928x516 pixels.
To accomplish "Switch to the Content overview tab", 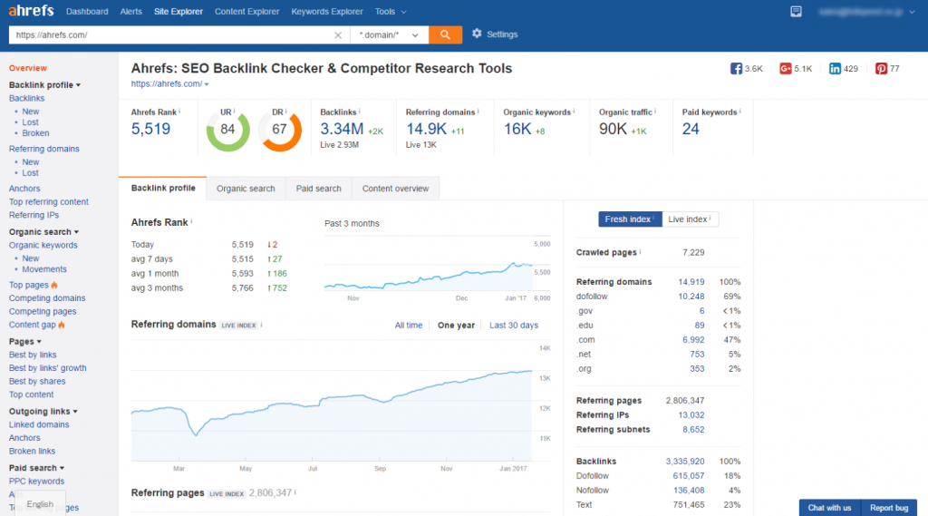I will tap(395, 189).
